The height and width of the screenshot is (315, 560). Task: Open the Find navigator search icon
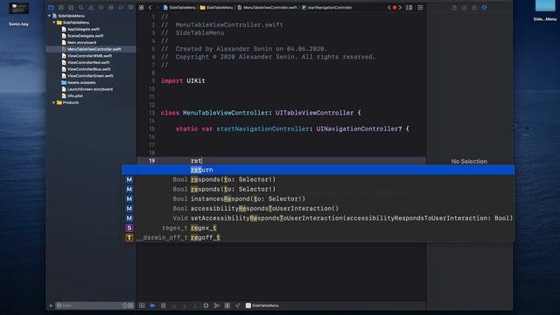click(x=81, y=8)
